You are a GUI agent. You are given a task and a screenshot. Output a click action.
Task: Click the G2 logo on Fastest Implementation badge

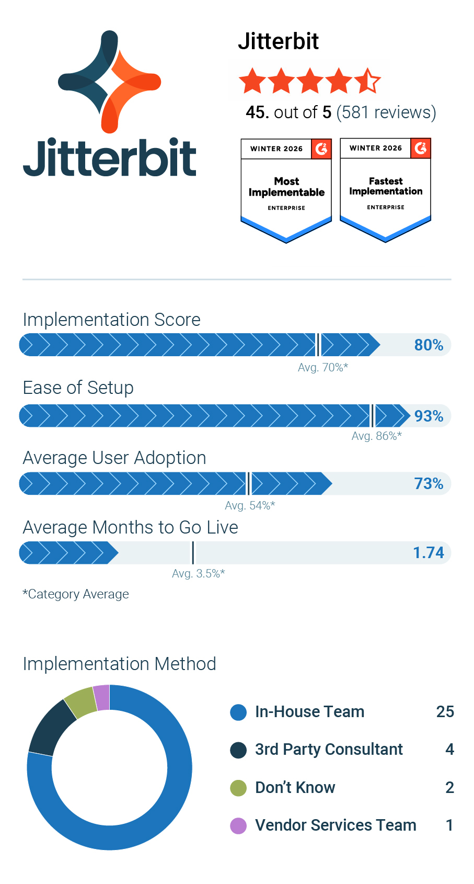pos(421,149)
